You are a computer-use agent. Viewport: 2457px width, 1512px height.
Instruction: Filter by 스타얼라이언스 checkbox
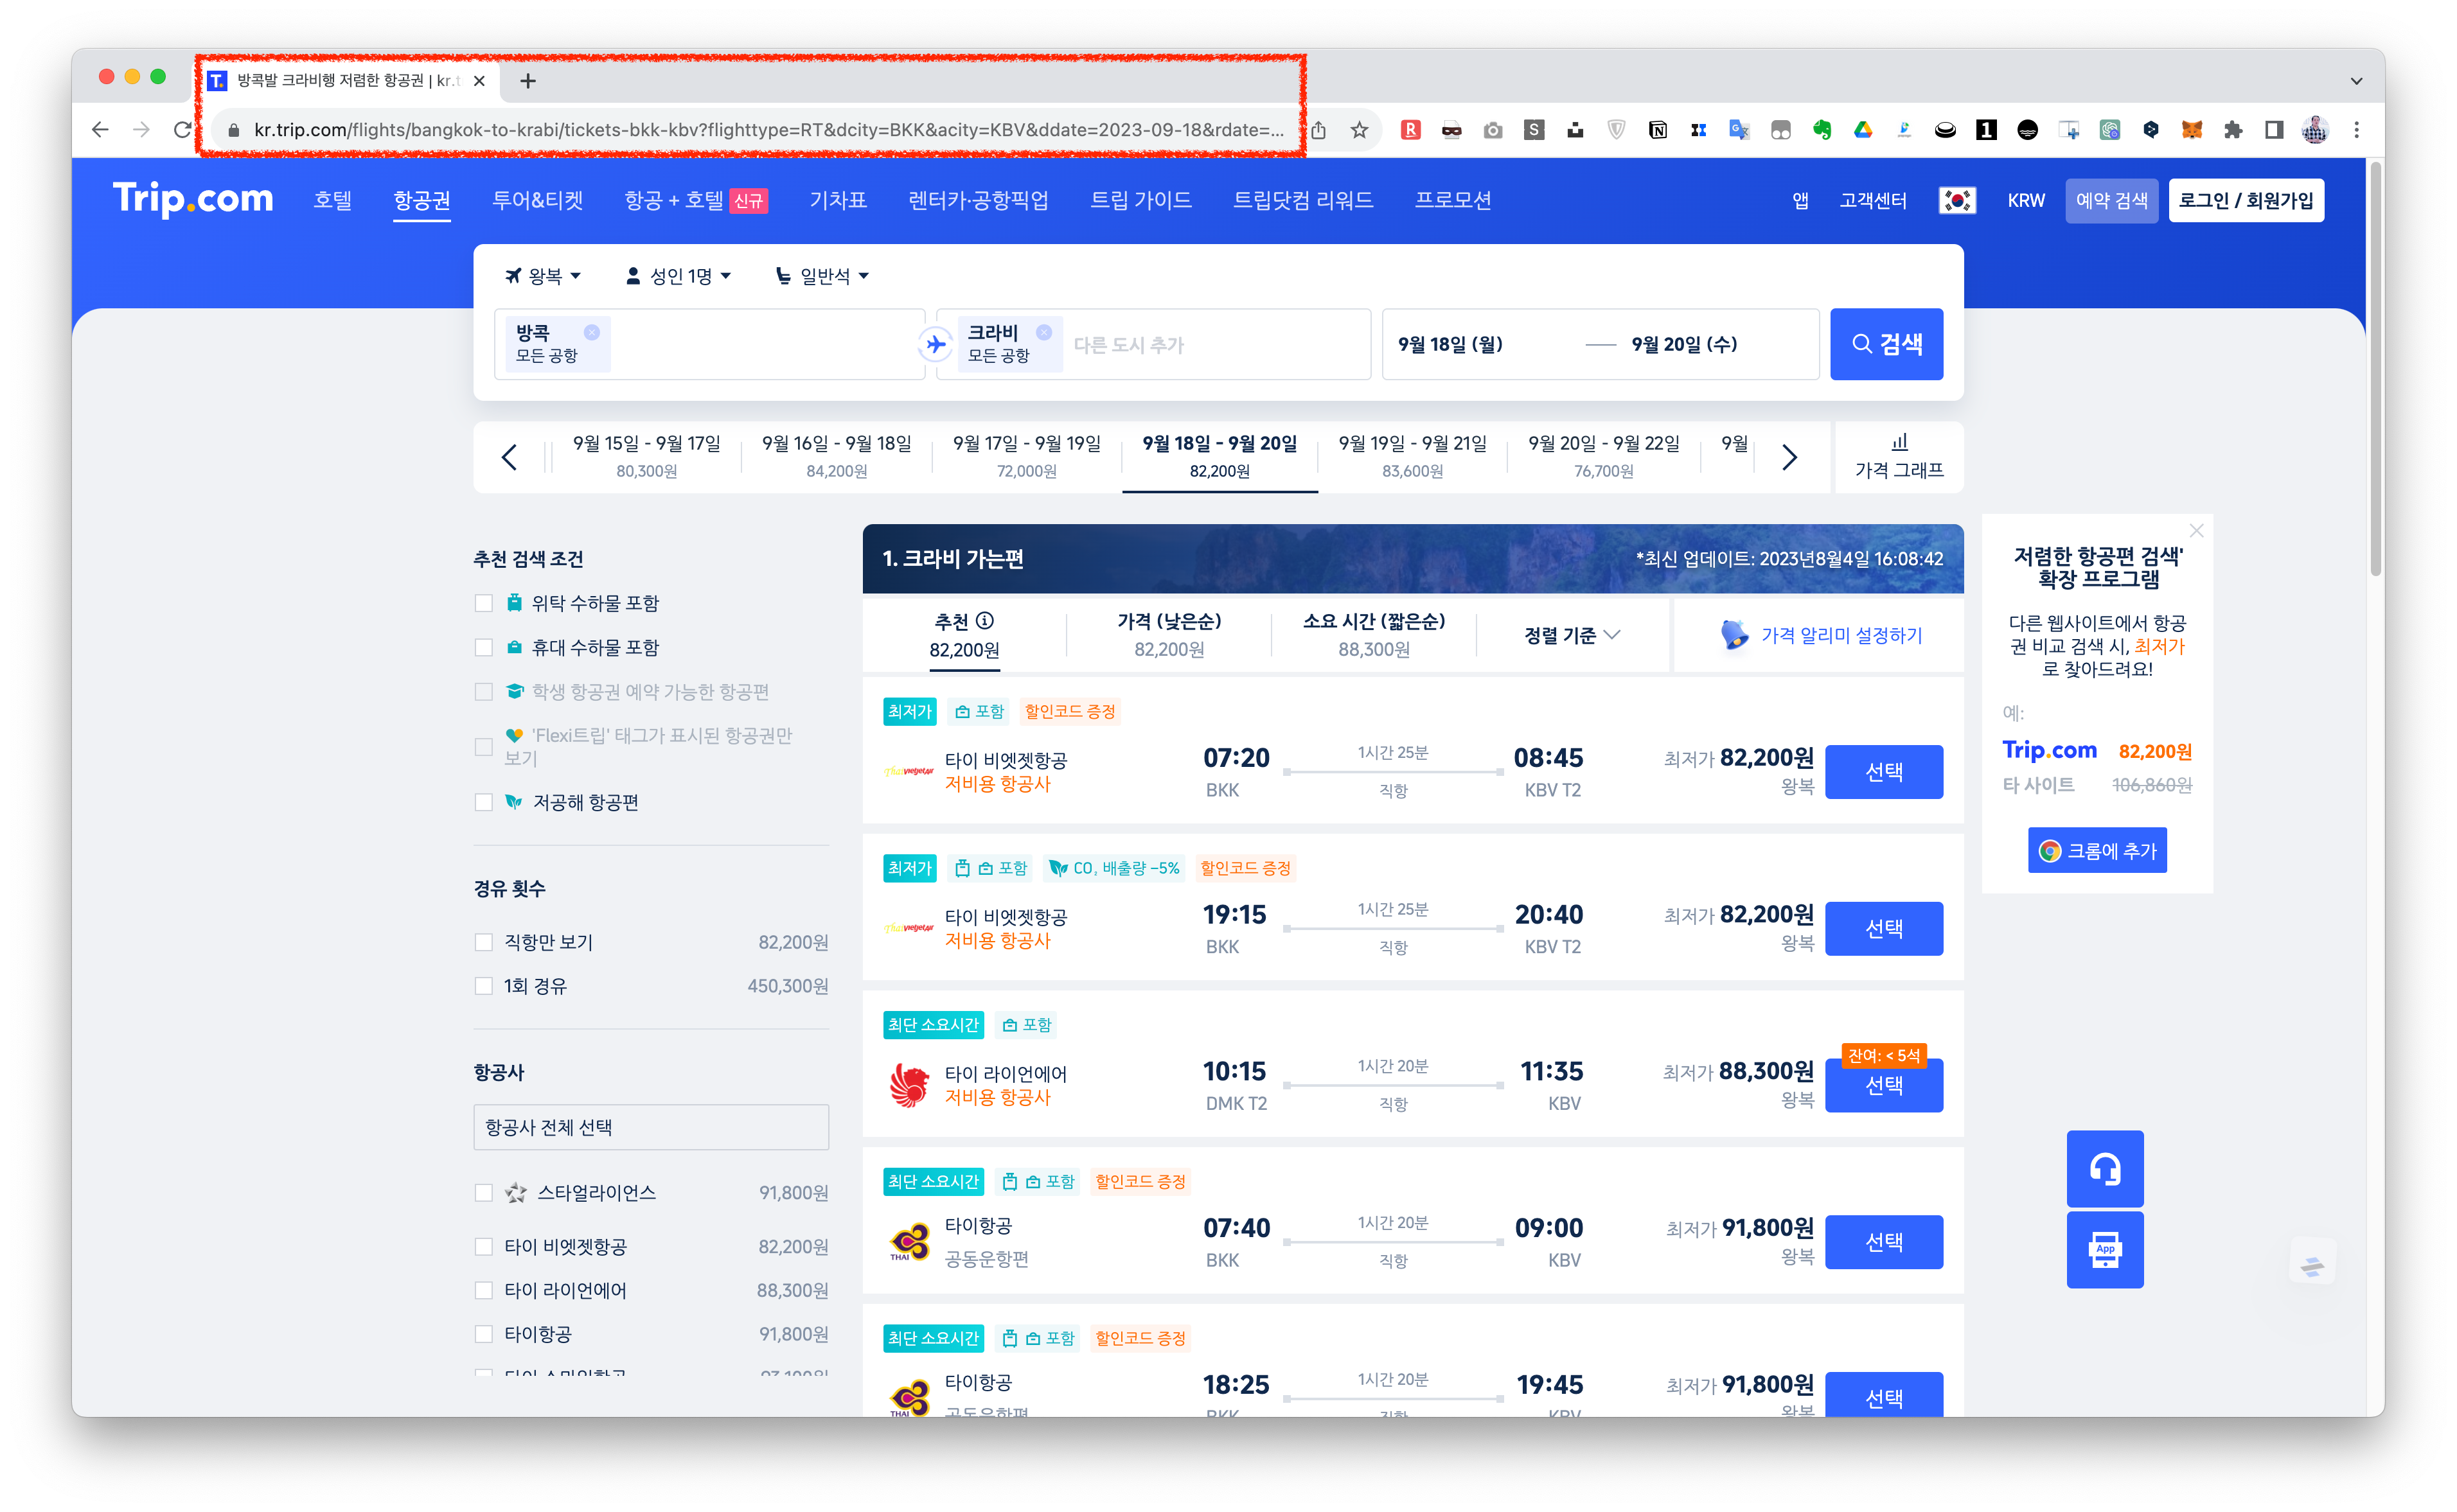(x=484, y=1193)
